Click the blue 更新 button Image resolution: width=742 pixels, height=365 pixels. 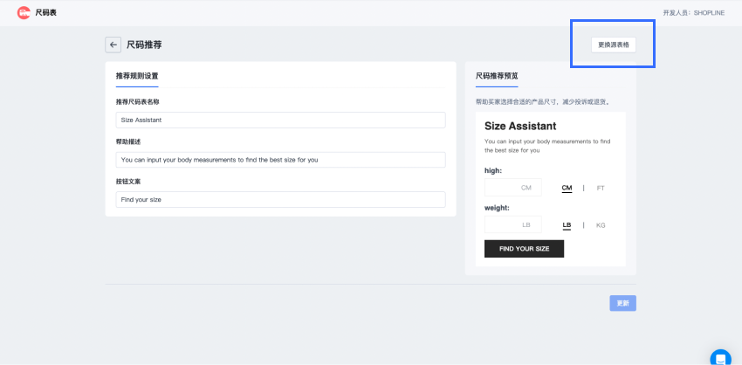click(622, 303)
